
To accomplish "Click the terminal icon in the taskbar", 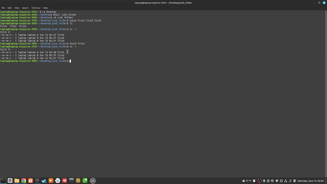I will coord(3,181).
